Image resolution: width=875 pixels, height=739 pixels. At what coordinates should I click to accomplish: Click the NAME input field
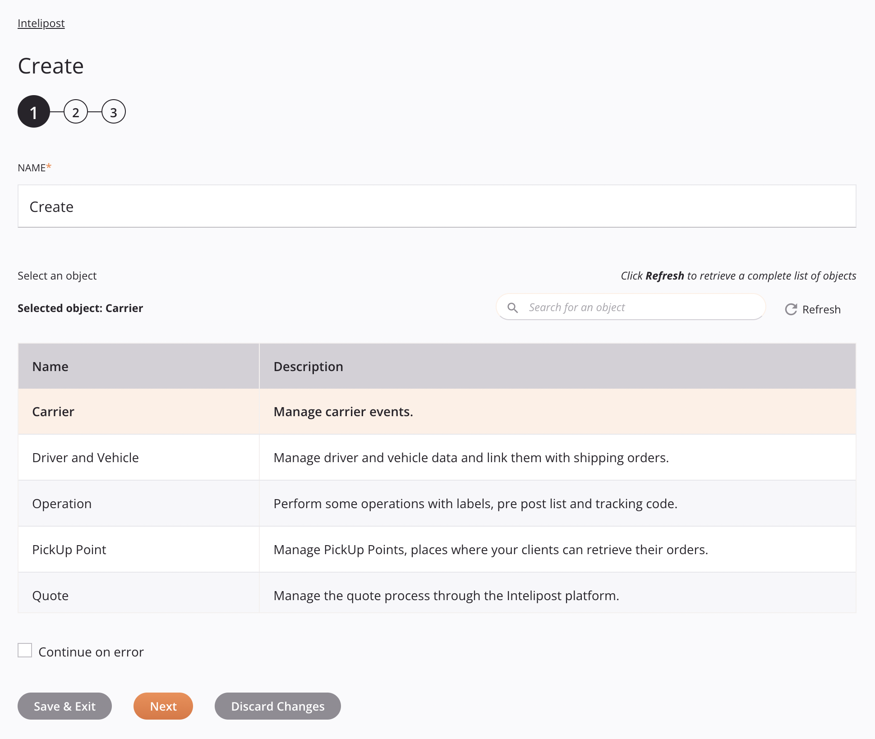(437, 206)
